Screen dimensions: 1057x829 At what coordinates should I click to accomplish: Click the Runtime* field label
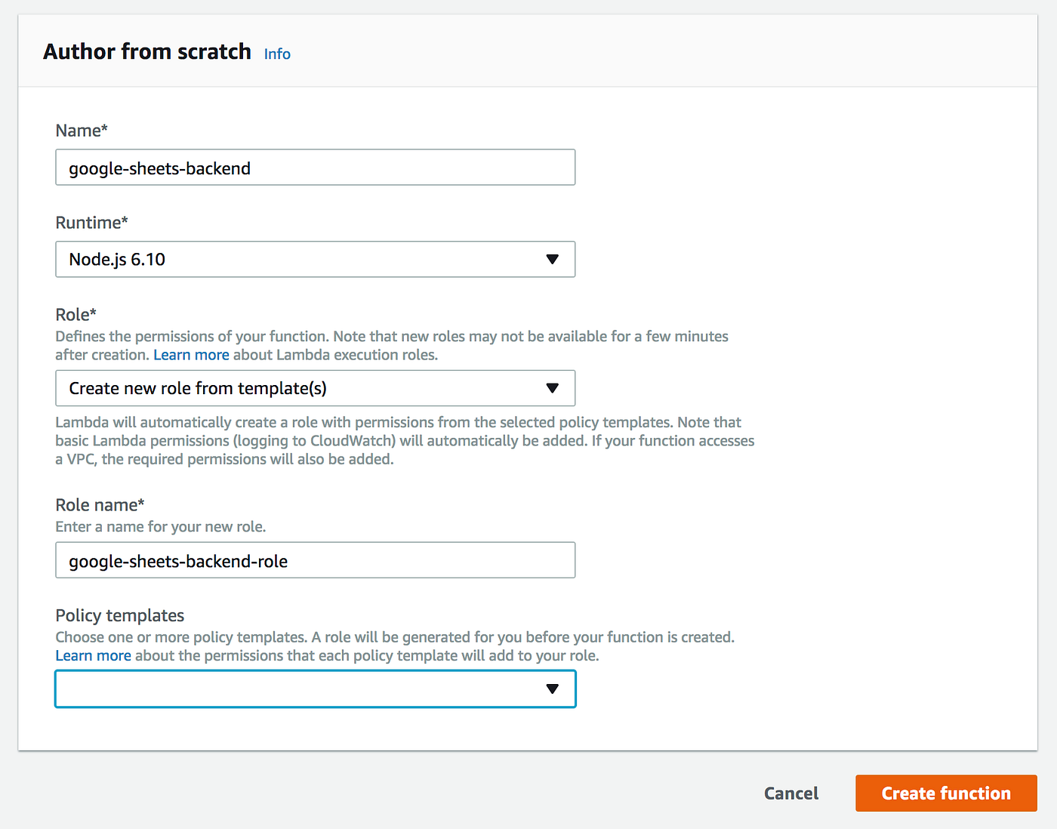(x=91, y=223)
